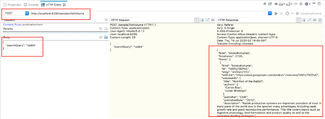This screenshot has height=119, width=325.
Task: Click the 'Transfer-Encoding: chunked' response header
Action: tap(235, 44)
